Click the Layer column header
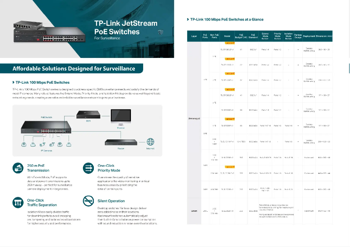The image size is (350, 247). pyautogui.click(x=194, y=36)
